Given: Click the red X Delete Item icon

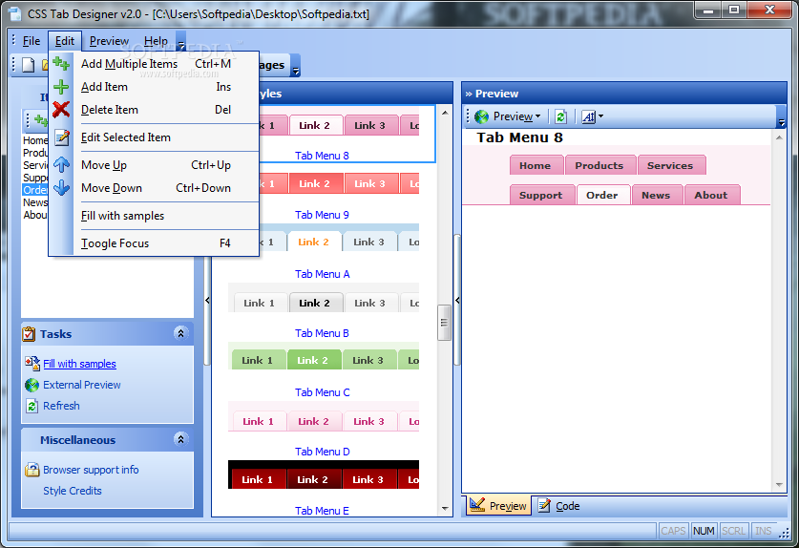Looking at the screenshot, I should pyautogui.click(x=61, y=110).
